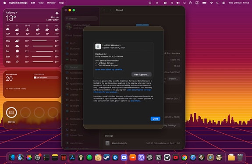
Task: Open the View menu
Action: click(x=41, y=3)
